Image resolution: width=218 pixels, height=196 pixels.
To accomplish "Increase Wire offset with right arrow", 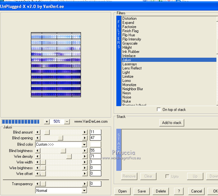I will (84, 173).
